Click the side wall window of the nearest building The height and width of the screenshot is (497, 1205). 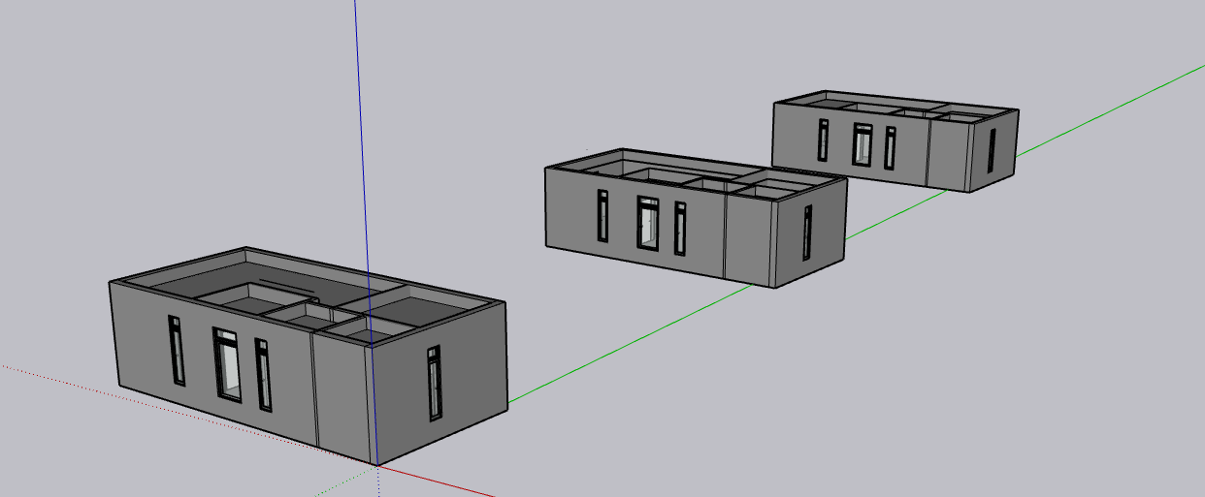(434, 385)
